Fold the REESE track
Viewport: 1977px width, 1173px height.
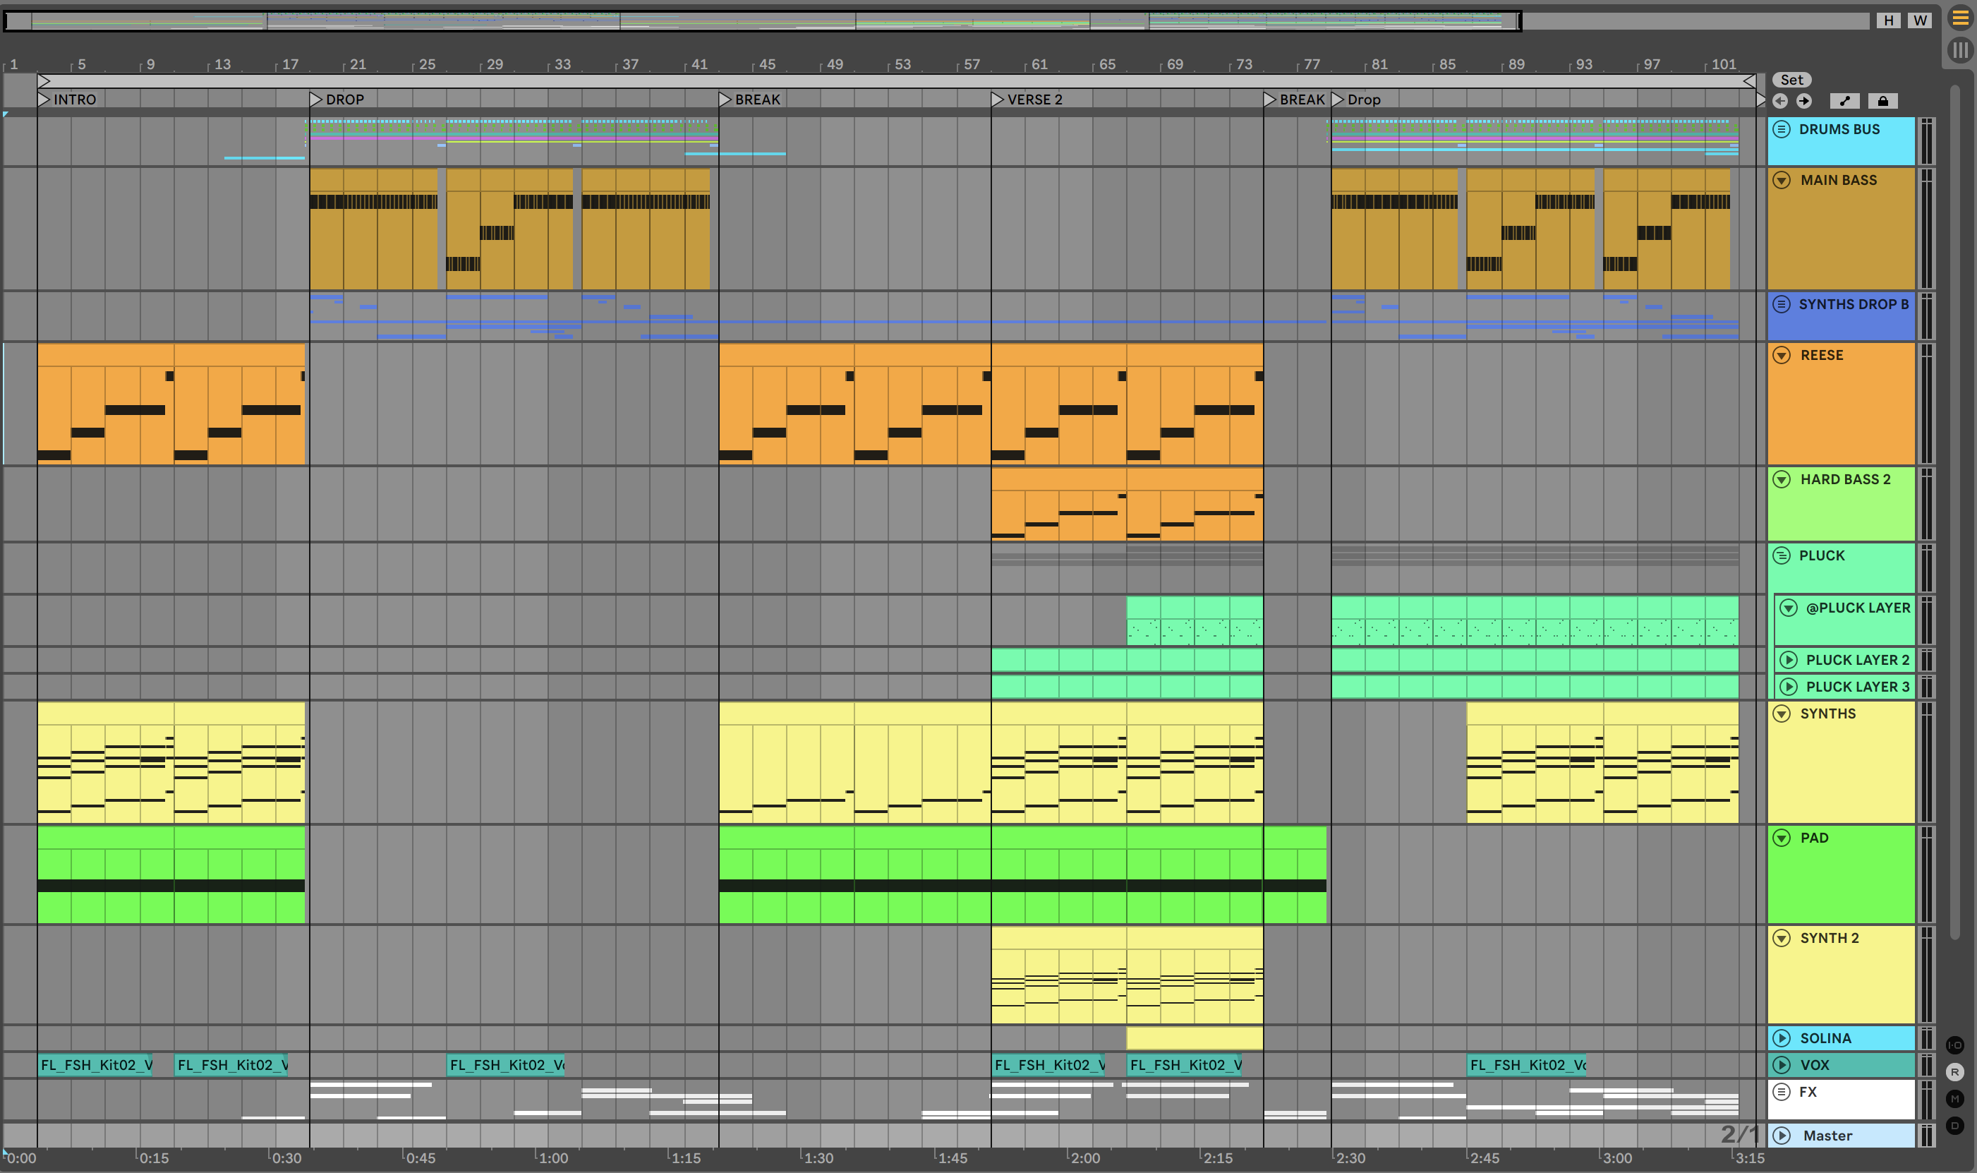coord(1781,355)
